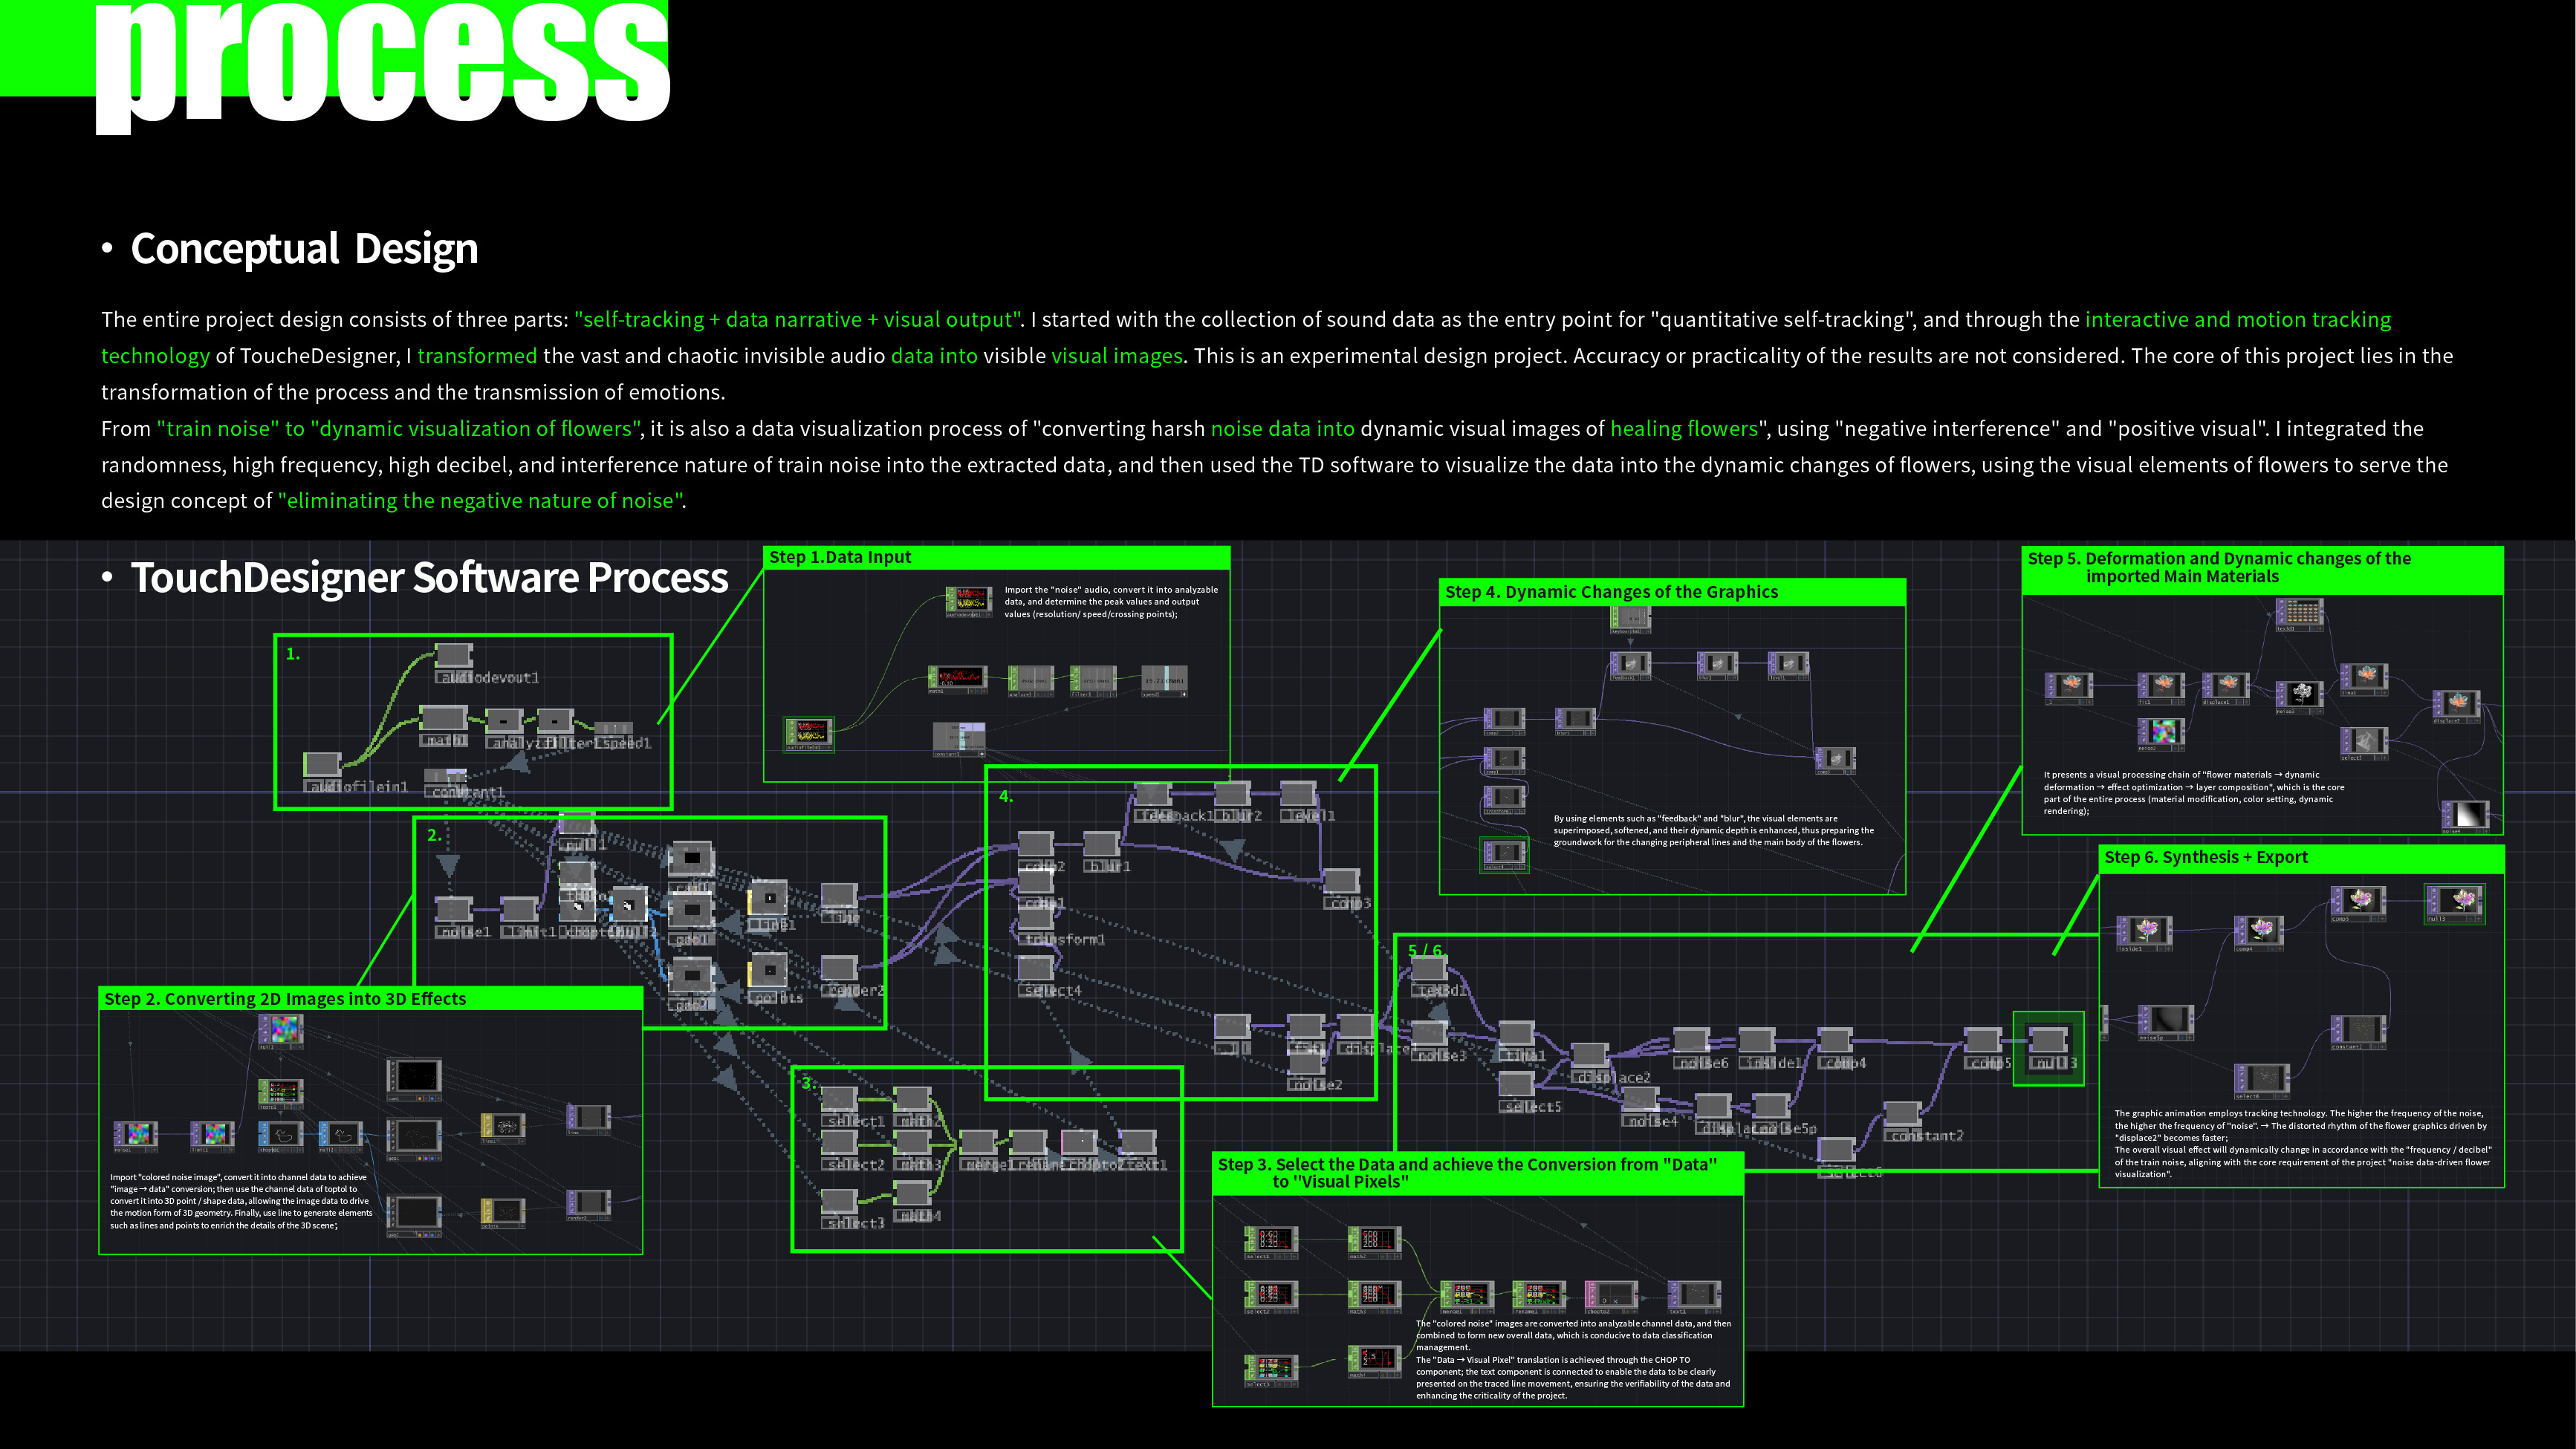2576x1449 pixels.
Task: Click the noise5p node in Step 6 panel
Action: (x=2166, y=1021)
